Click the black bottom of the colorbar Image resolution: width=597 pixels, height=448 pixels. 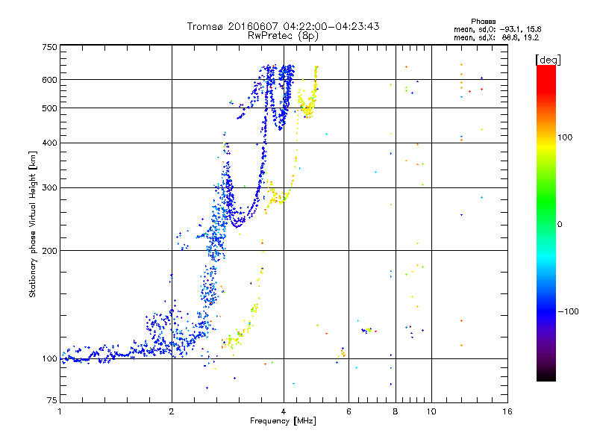coord(546,376)
